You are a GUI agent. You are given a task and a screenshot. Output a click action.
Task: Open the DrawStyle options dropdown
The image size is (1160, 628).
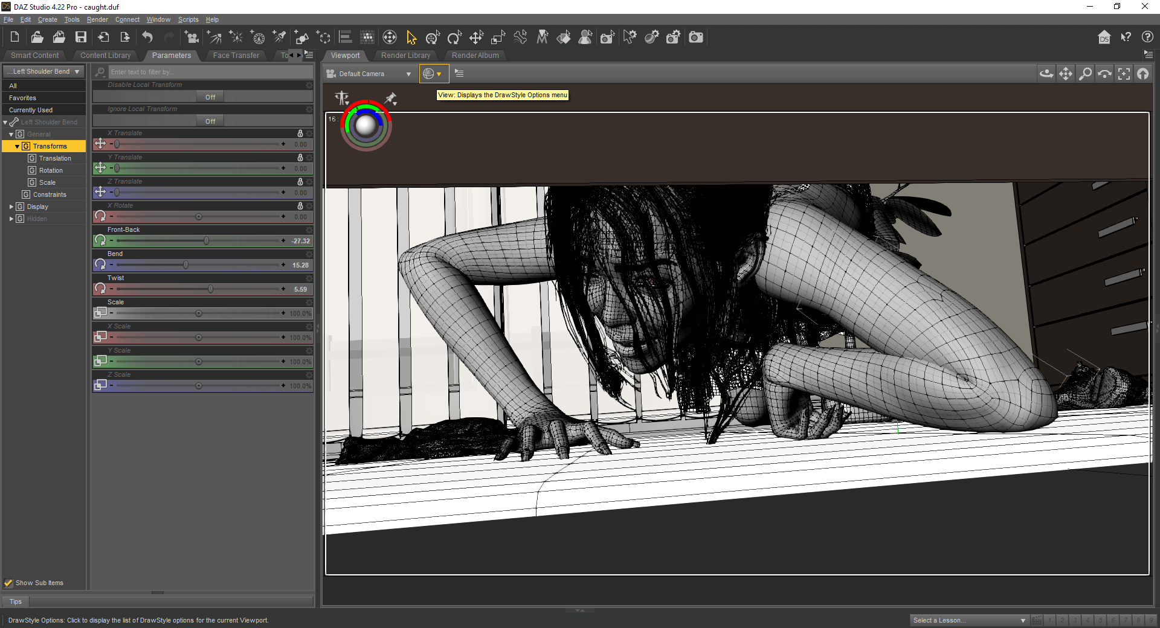click(x=434, y=74)
